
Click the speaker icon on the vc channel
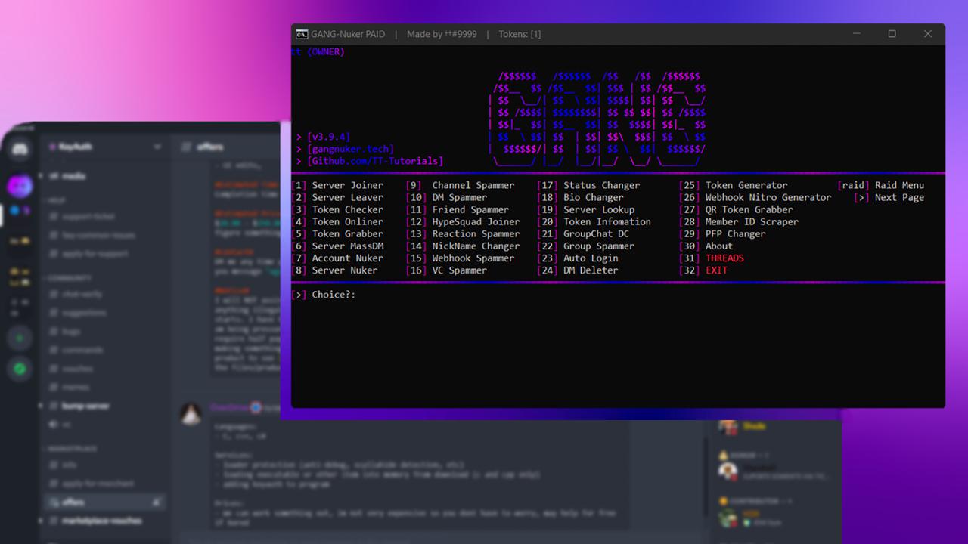point(54,425)
